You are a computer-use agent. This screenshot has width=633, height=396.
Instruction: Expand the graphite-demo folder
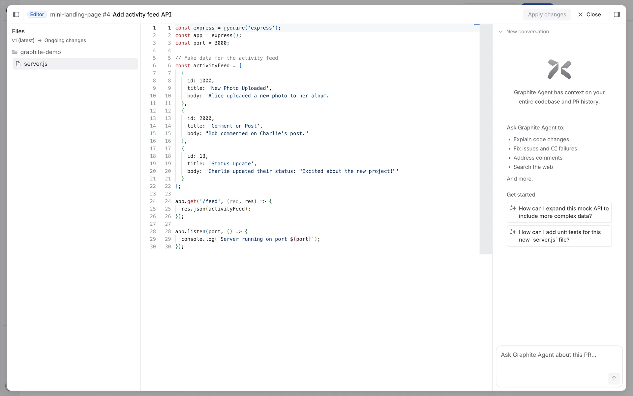[x=40, y=52]
